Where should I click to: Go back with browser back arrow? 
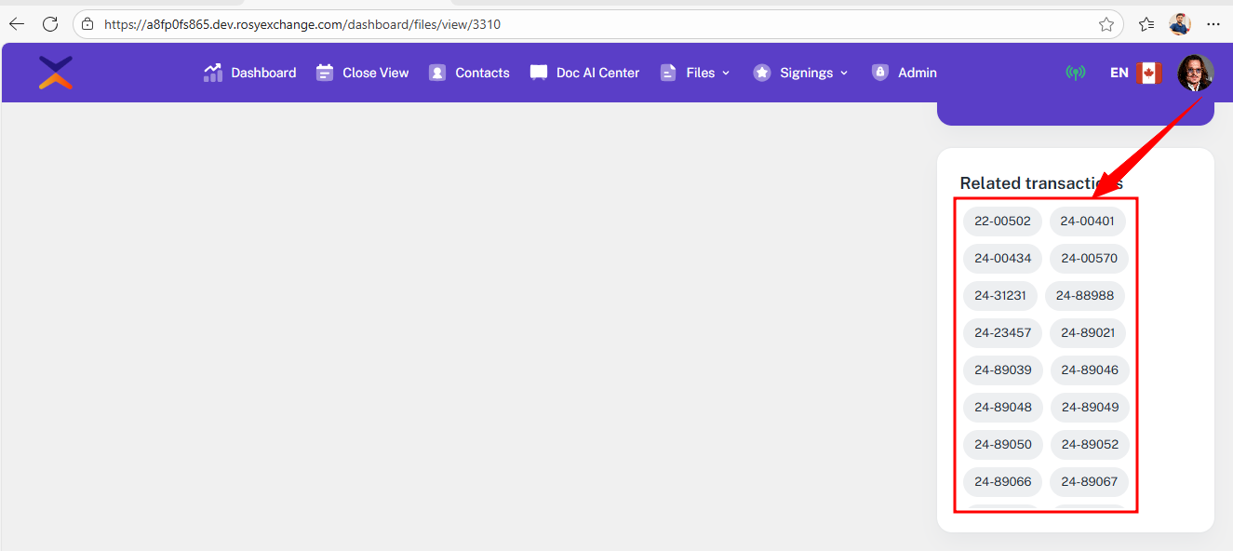pyautogui.click(x=17, y=24)
